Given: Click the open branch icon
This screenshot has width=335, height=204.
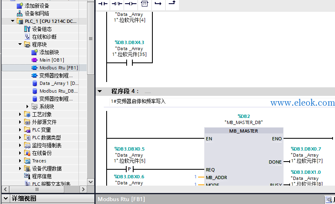Looking at the screenshot, I should tap(159, 4).
